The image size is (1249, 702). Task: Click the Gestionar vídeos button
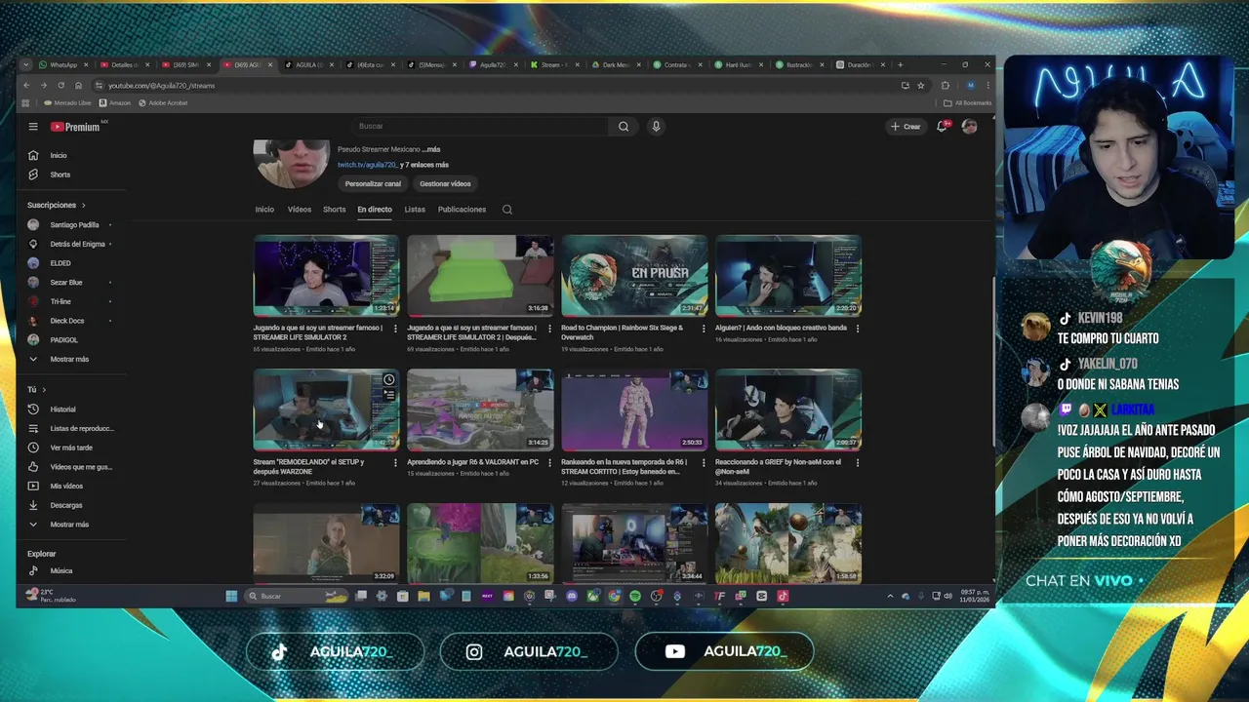[445, 183]
